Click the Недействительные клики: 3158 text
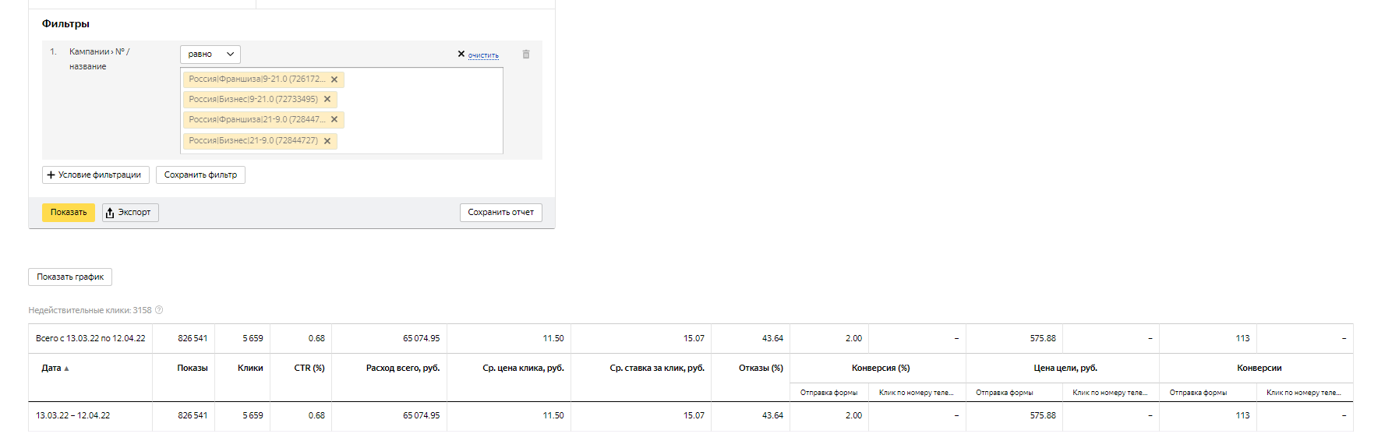This screenshot has width=1399, height=448. pyautogui.click(x=90, y=310)
